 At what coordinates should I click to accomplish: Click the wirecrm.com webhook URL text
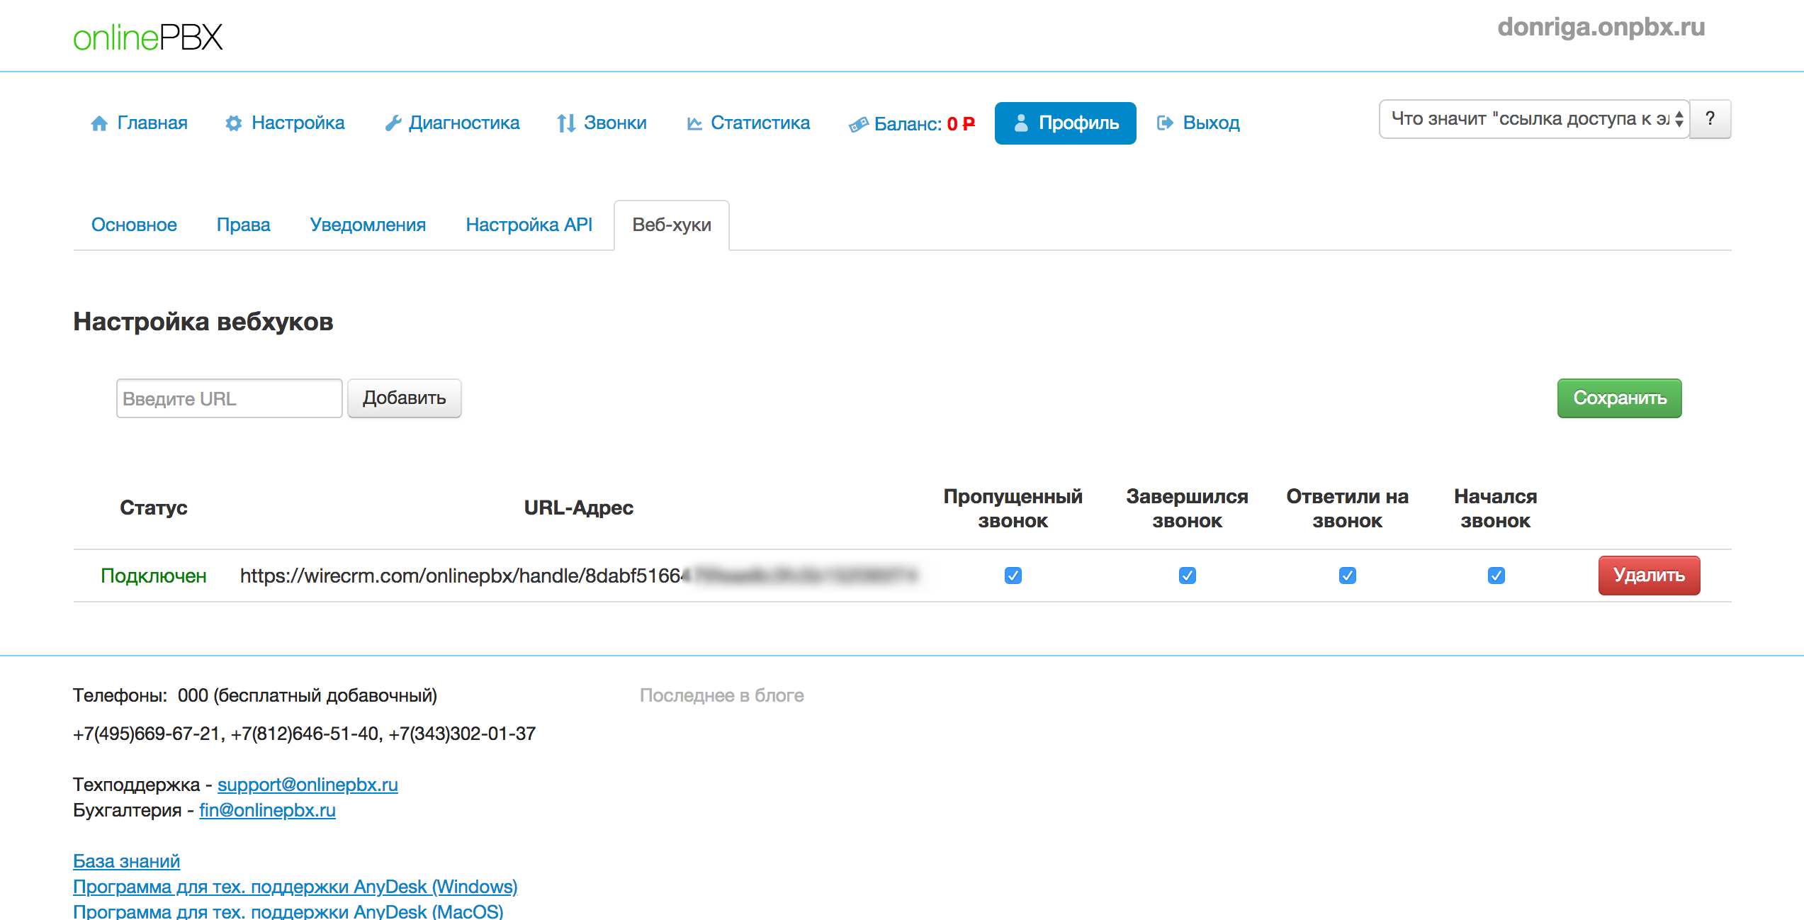pyautogui.click(x=578, y=576)
